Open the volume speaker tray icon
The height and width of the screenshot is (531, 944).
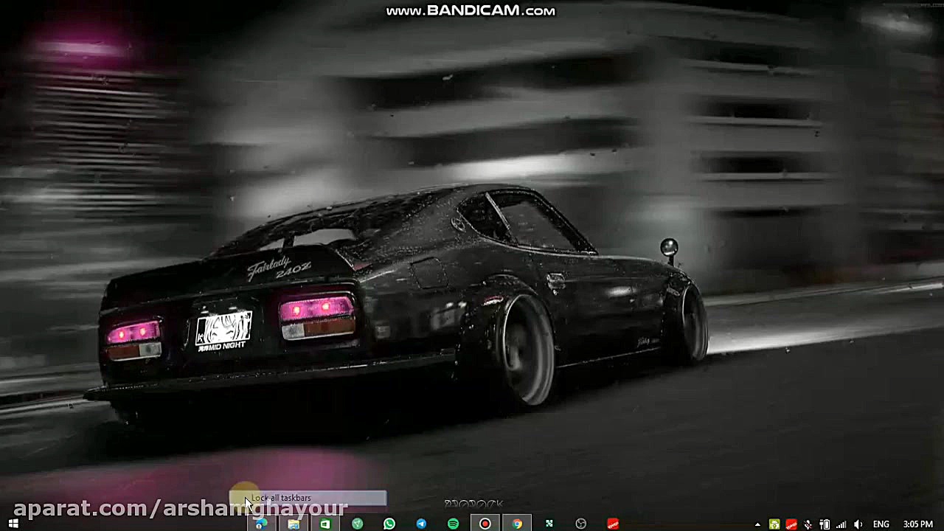click(x=858, y=524)
